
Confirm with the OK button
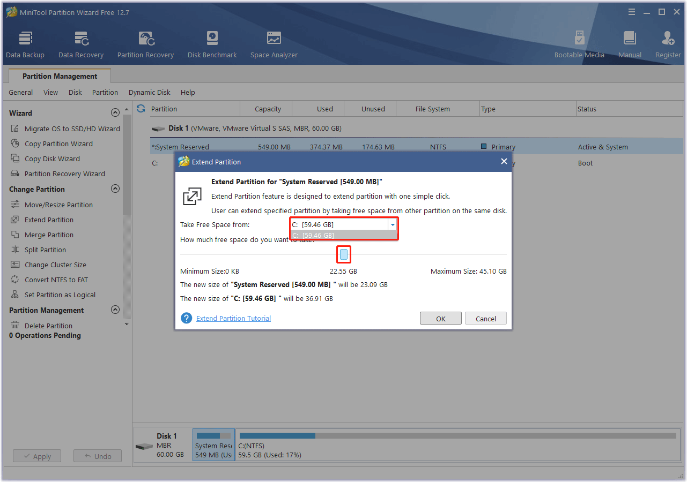click(x=441, y=318)
